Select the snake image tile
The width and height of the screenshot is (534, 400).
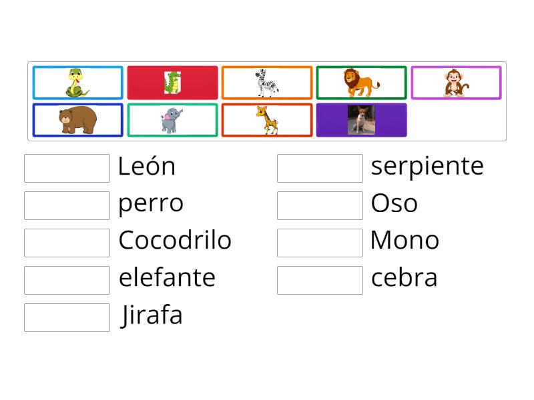[77, 82]
